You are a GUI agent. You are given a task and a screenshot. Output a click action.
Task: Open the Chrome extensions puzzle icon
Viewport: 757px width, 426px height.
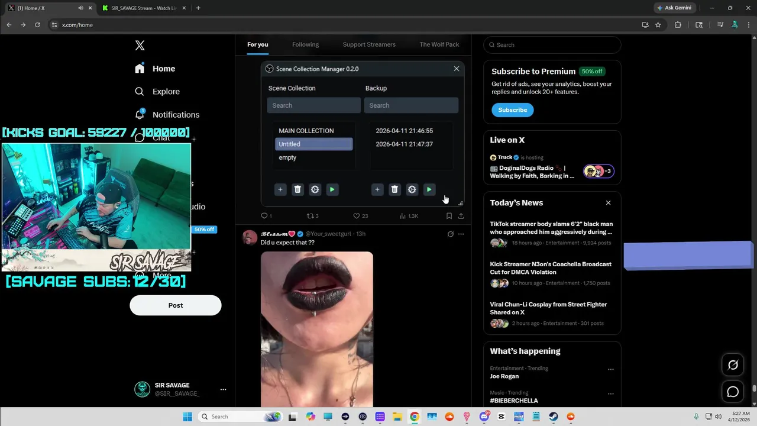point(678,25)
